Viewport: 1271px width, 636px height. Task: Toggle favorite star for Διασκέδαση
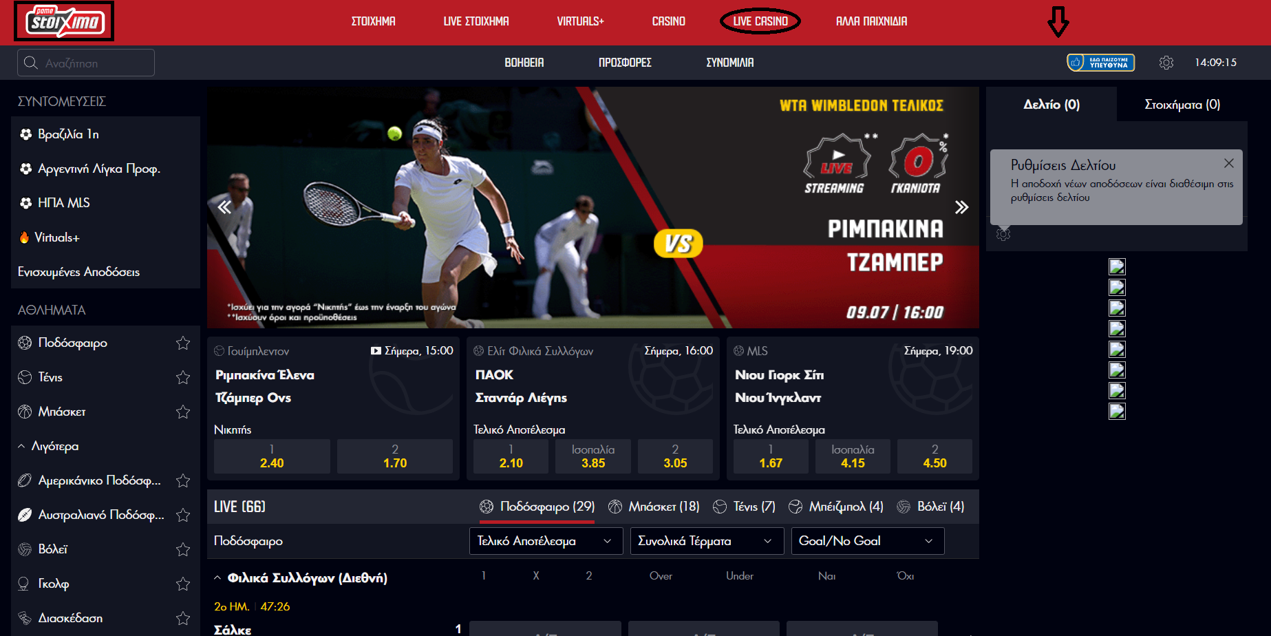point(183,618)
